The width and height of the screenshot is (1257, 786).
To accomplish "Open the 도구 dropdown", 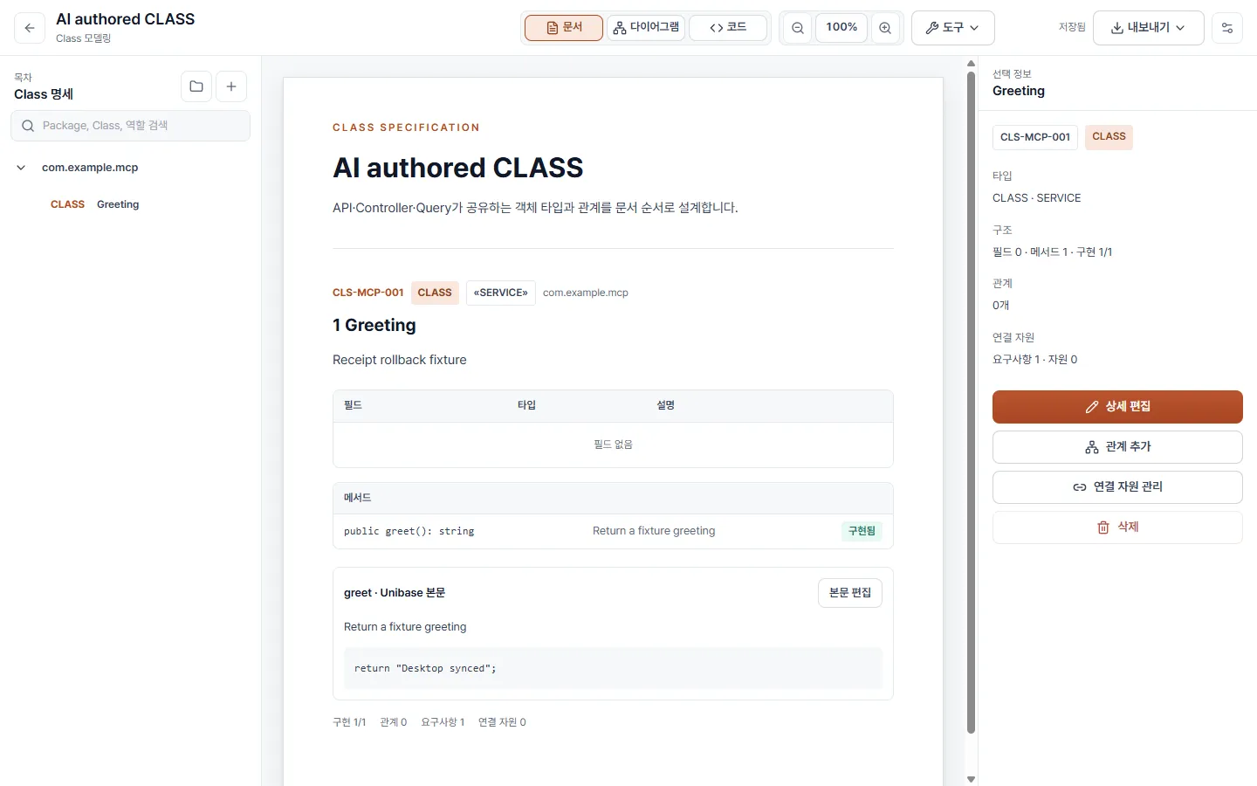I will [953, 28].
